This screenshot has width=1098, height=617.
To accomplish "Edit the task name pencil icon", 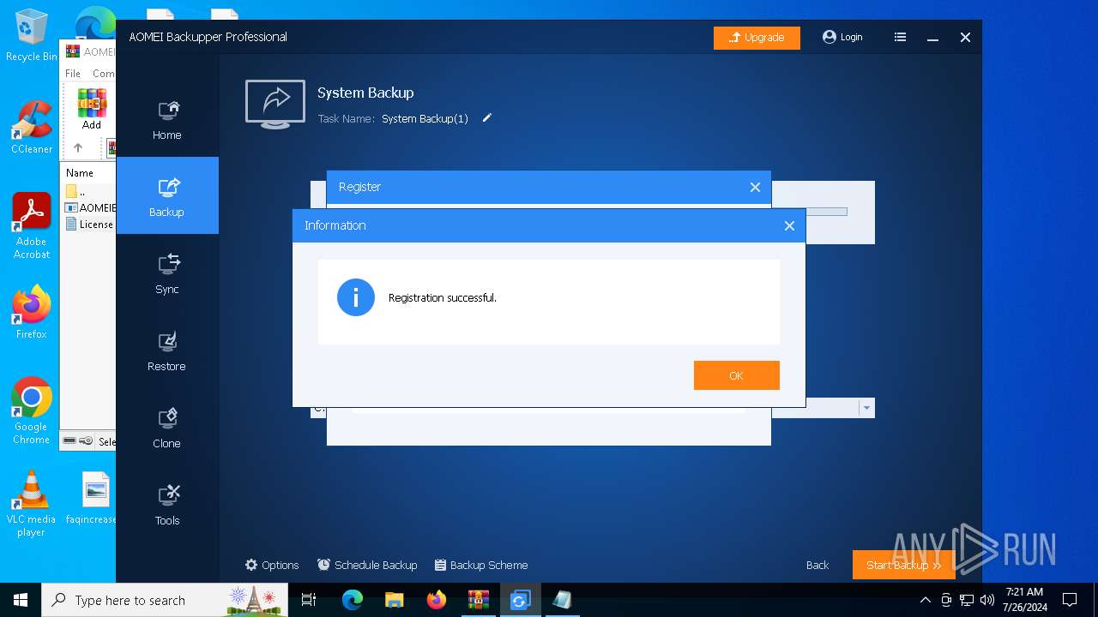I will [x=487, y=118].
